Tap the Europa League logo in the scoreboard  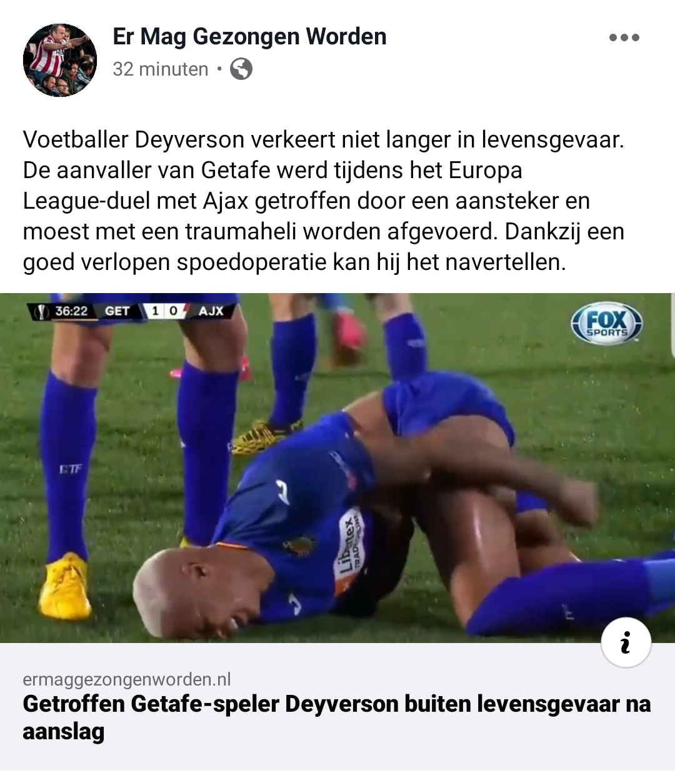pos(41,311)
